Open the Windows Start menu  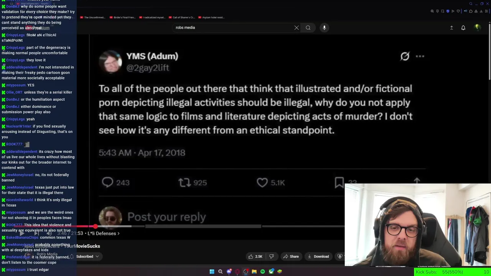pyautogui.click(x=212, y=271)
